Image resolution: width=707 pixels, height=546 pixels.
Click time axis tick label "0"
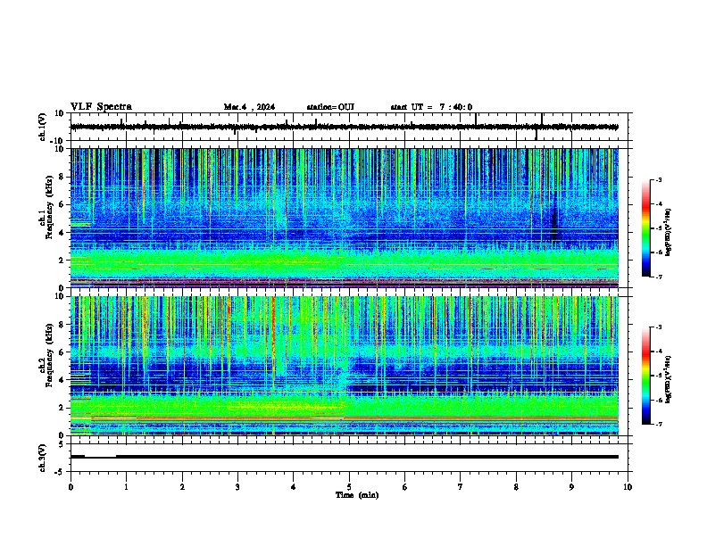pos(71,487)
